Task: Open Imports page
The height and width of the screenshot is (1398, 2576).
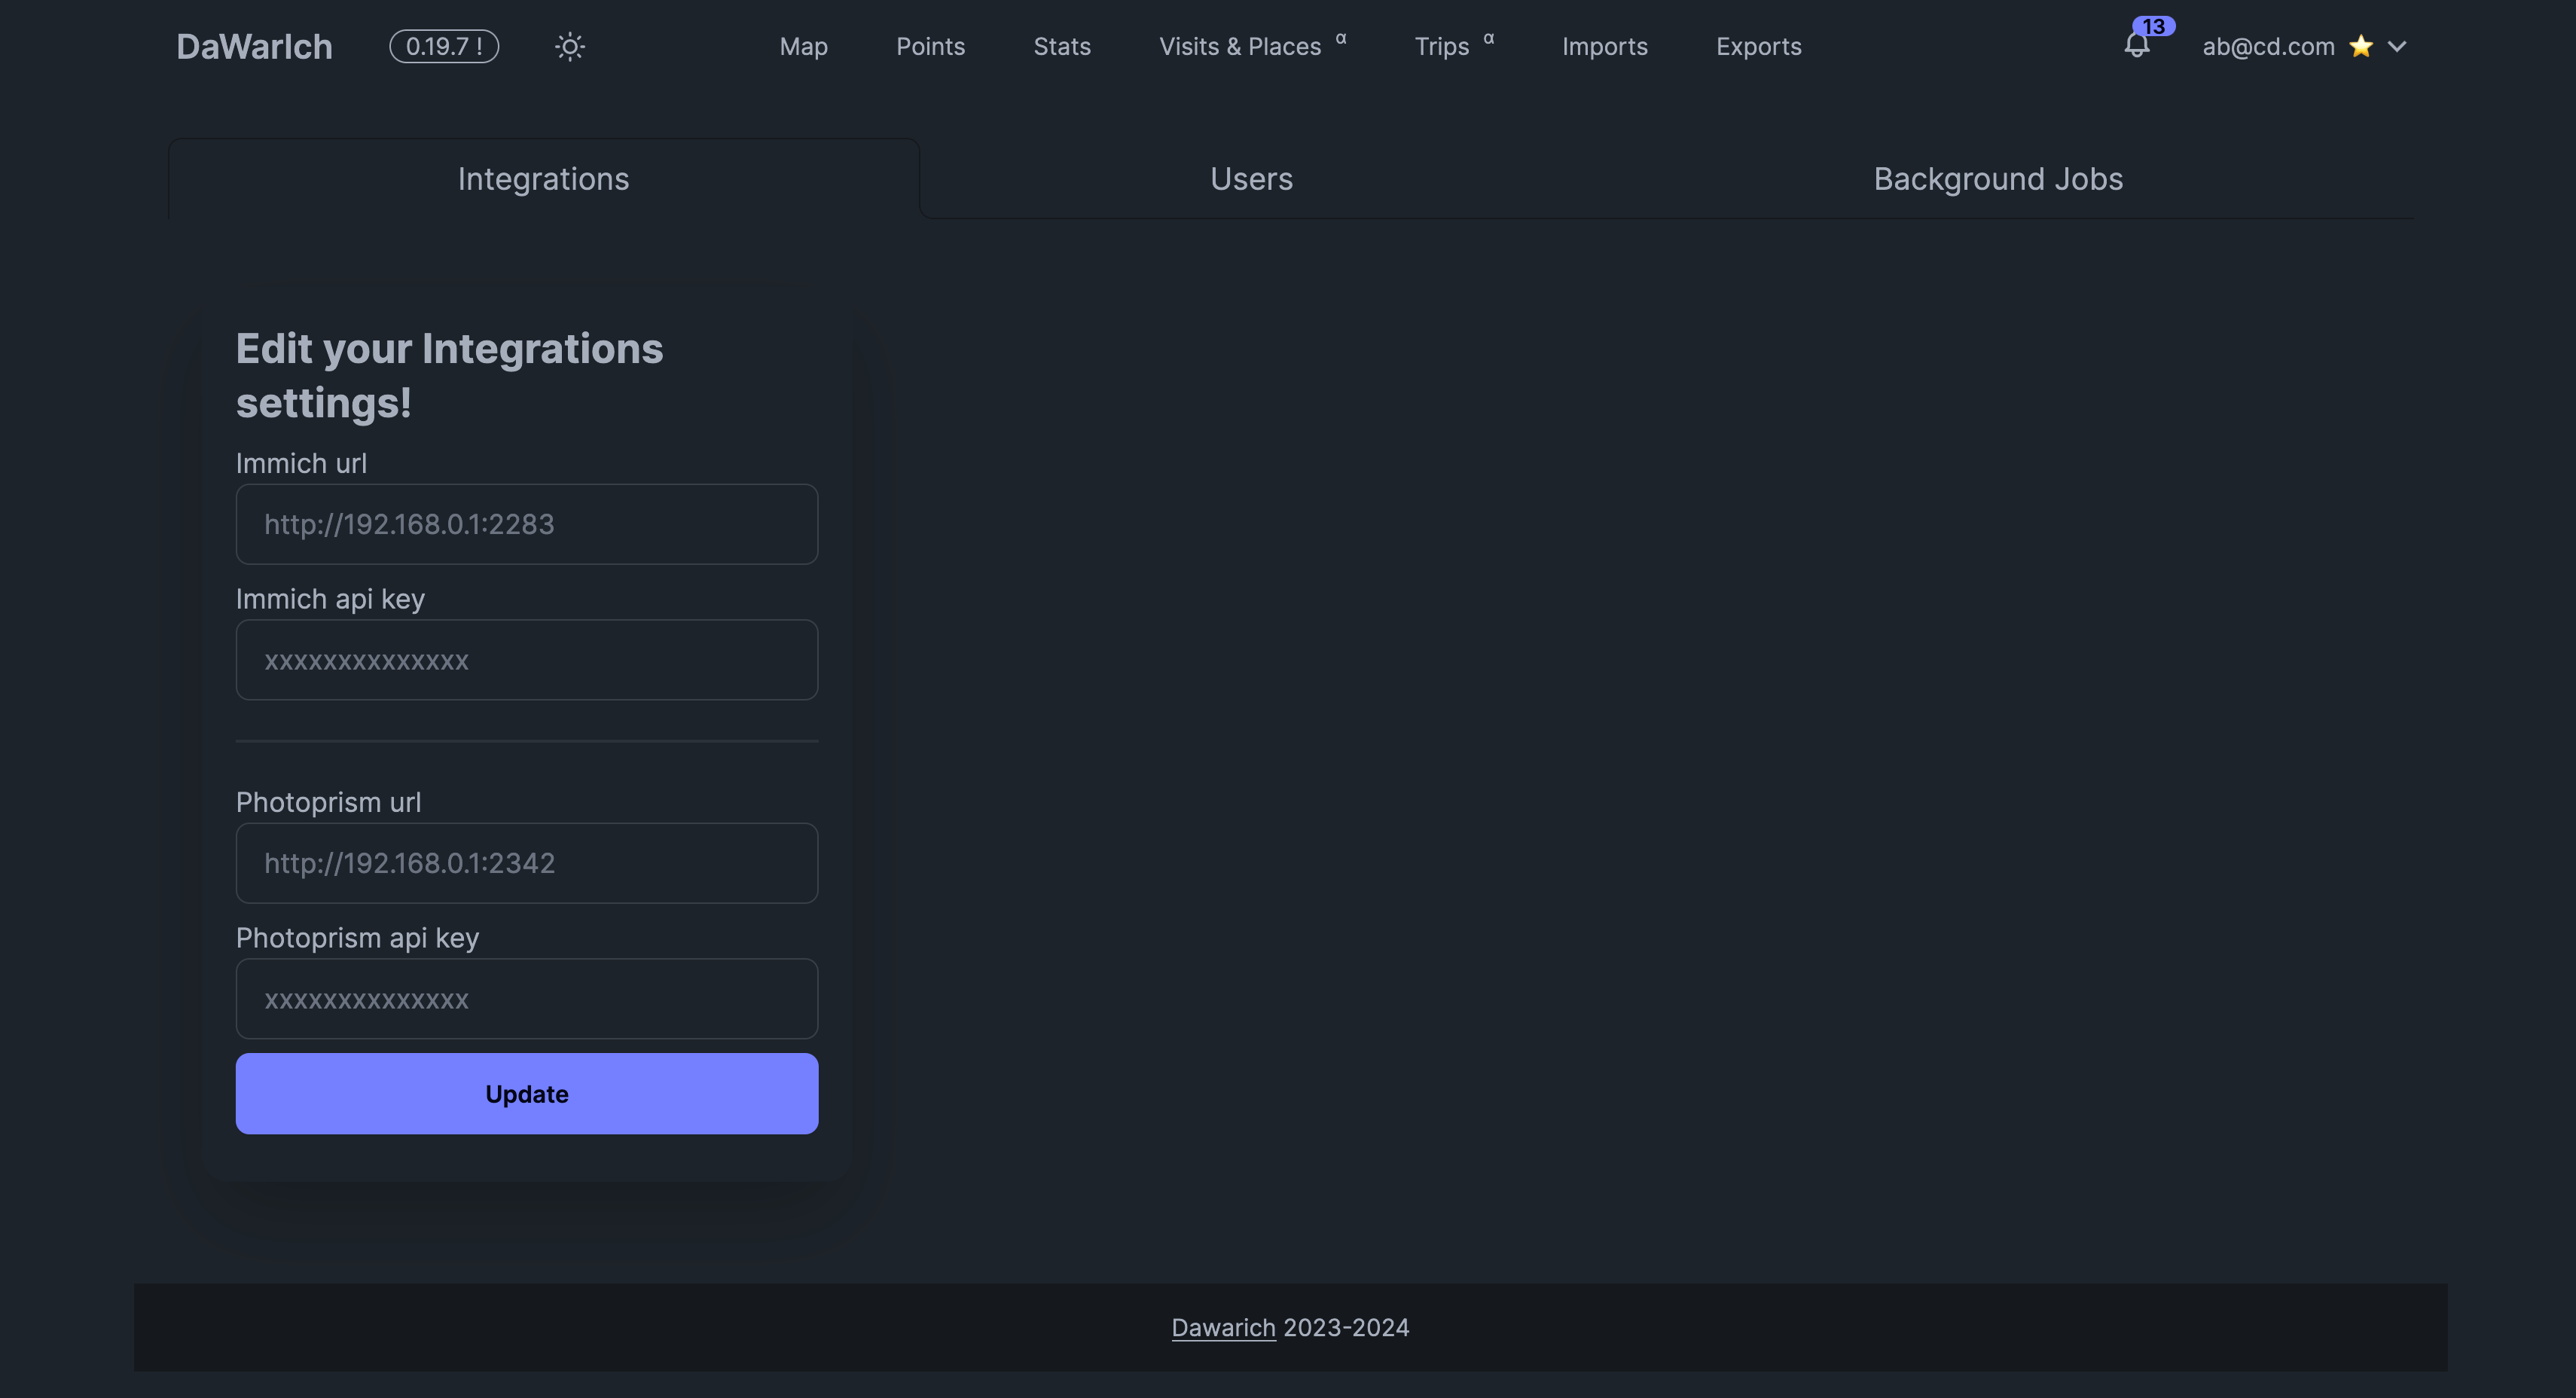Action: tap(1604, 47)
